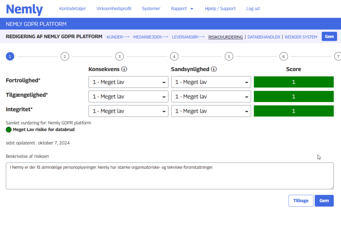Click the Nemly logo
Viewport: 341px width, 242px height.
(24, 9)
